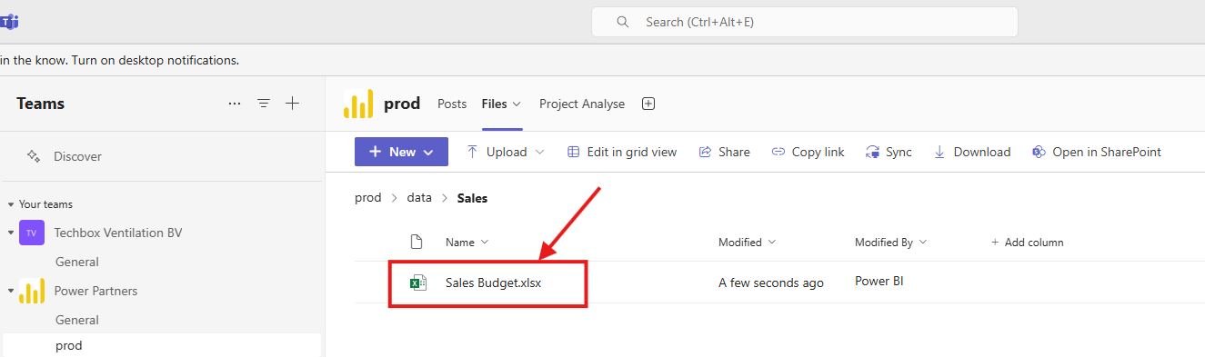This screenshot has height=357, width=1205.
Task: Click the prod channel Power BI logo
Action: (358, 104)
